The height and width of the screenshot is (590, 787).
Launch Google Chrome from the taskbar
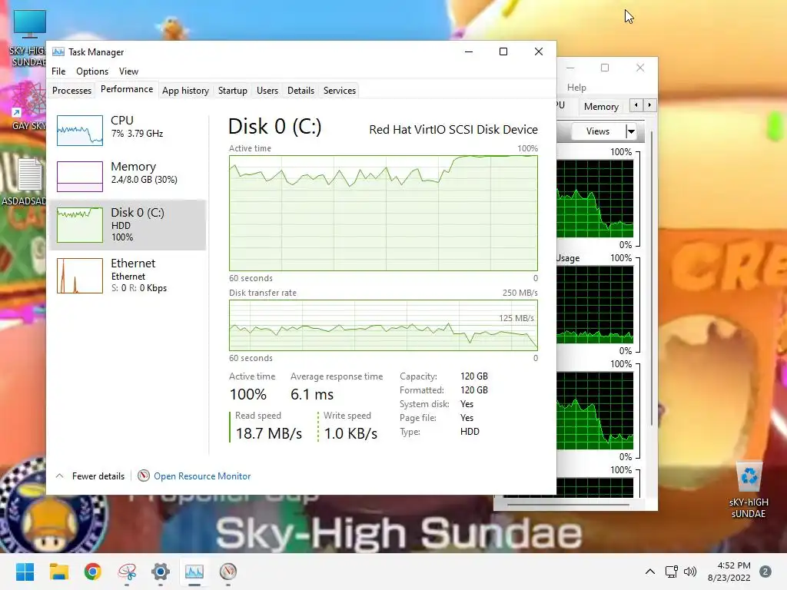(x=93, y=572)
